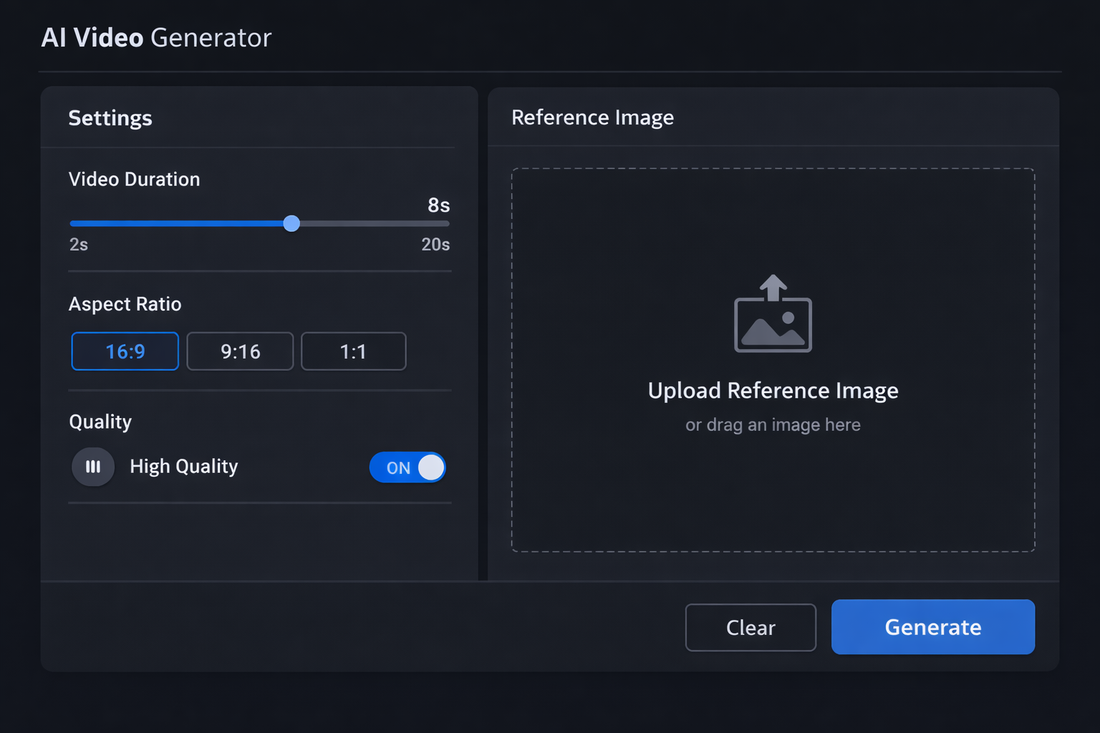Screen dimensions: 1100x733
Task: Click the 2s minimum duration label
Action: [78, 244]
